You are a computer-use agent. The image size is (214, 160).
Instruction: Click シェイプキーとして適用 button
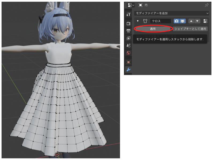190,29
